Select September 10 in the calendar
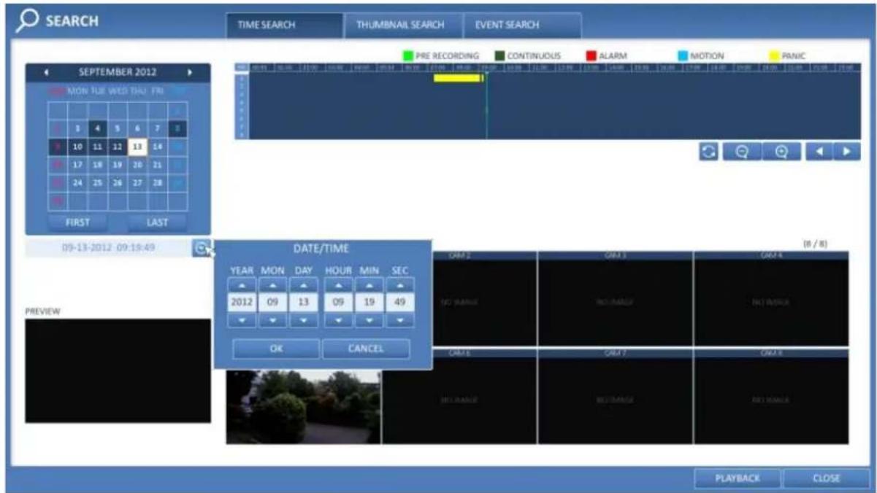 [x=77, y=147]
